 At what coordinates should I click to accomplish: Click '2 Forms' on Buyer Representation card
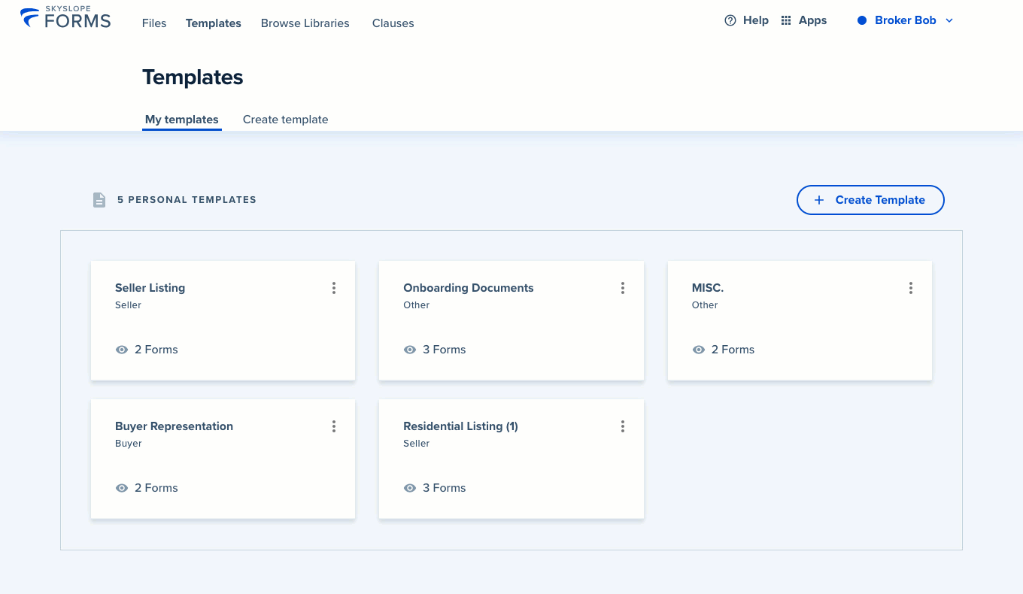coord(156,488)
